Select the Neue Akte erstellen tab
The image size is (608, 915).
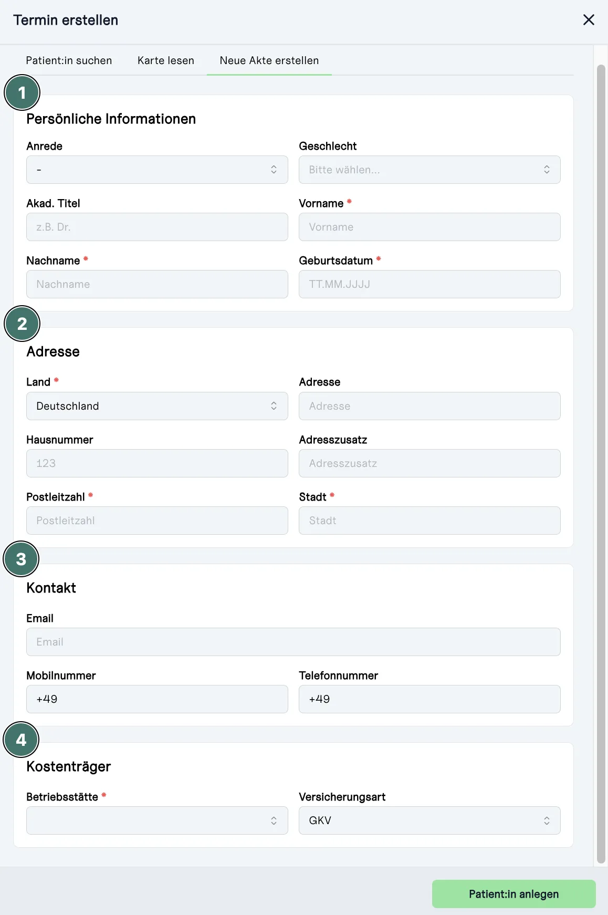(269, 60)
